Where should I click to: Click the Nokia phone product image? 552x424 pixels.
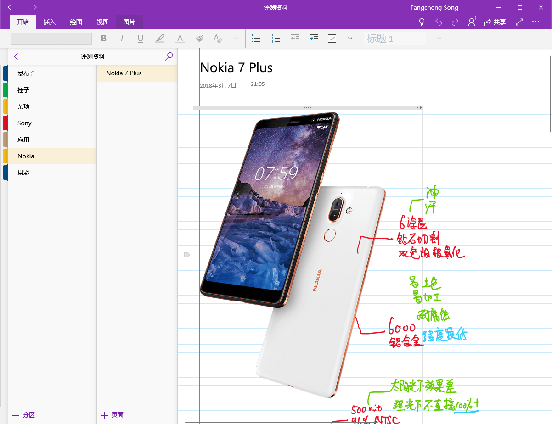pyautogui.click(x=294, y=255)
